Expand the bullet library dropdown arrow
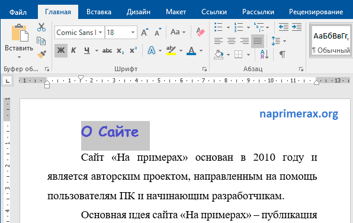The width and height of the screenshot is (353, 223). point(228,27)
